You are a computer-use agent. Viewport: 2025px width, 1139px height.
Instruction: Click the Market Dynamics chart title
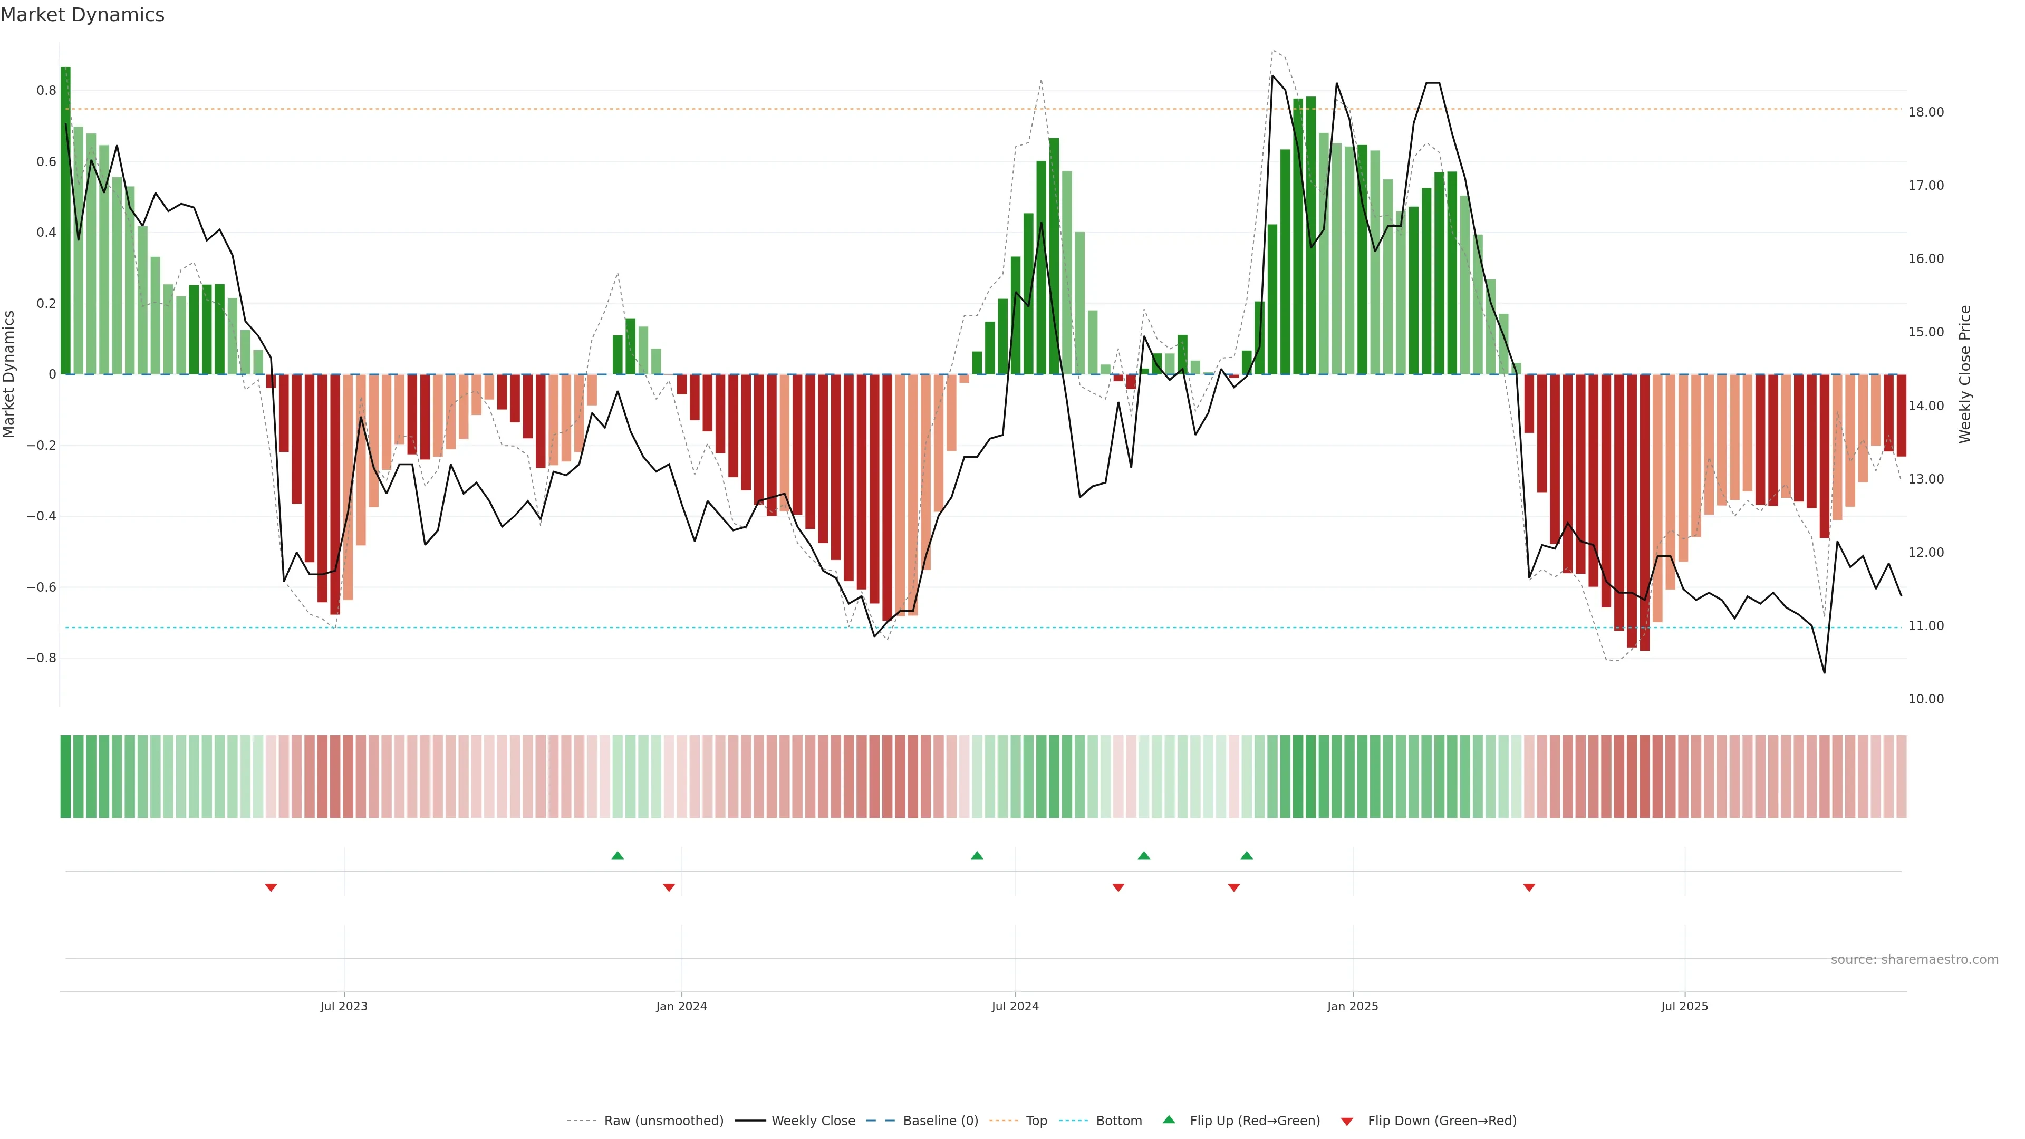83,15
